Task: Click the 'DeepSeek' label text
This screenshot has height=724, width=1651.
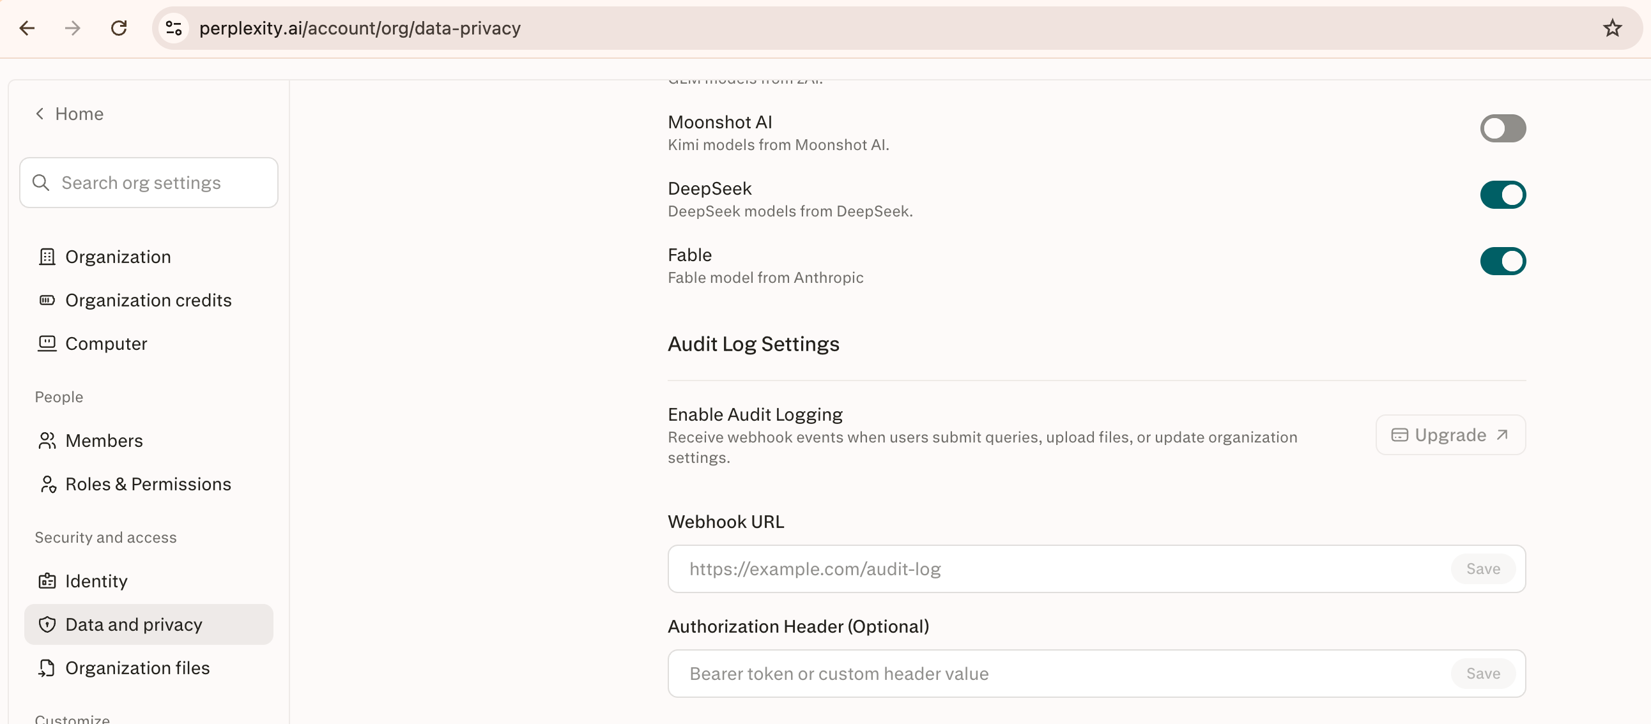Action: click(x=709, y=189)
